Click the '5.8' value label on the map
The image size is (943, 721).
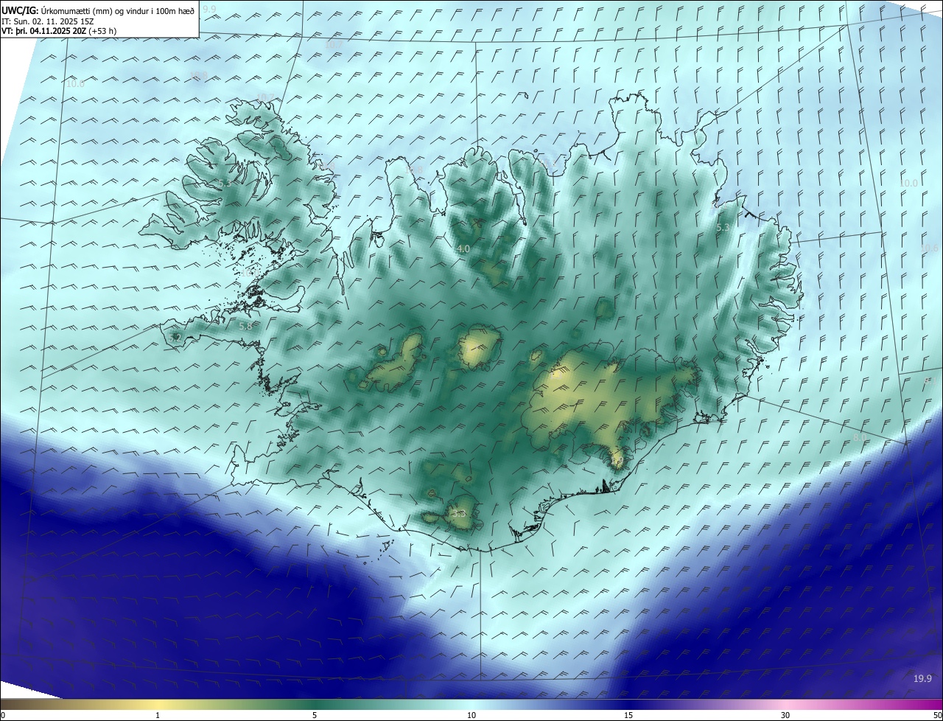(245, 326)
